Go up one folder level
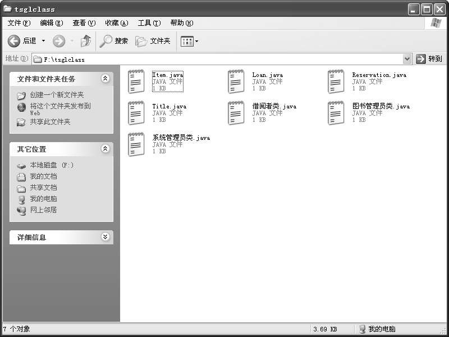 (86, 41)
